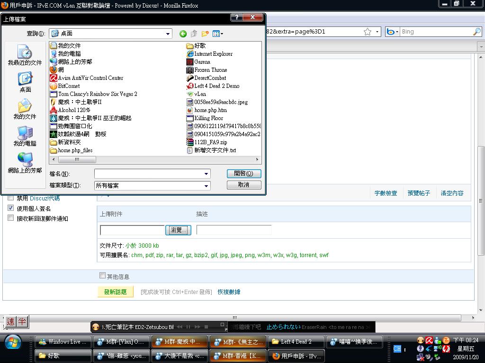Select Tom Clancy's Rainbow Six Vegas 2 shortcut
The image size is (485, 363).
pos(94,94)
